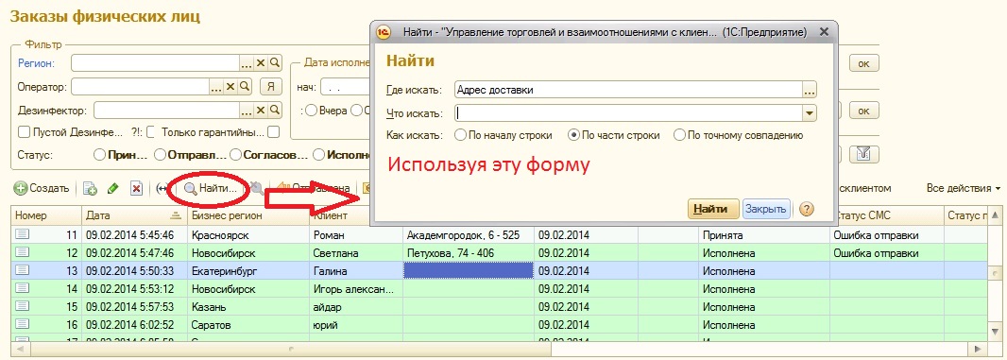Click the copy document icon in toolbar
1007x360 pixels.
click(91, 189)
